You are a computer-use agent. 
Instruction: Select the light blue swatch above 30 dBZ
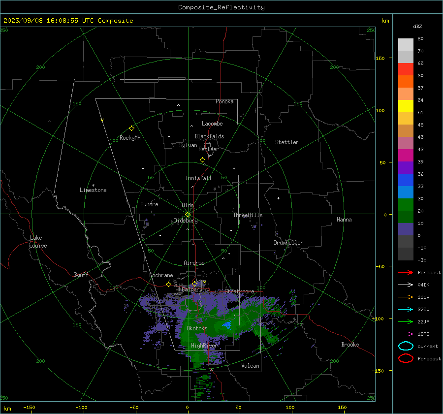[x=406, y=192]
